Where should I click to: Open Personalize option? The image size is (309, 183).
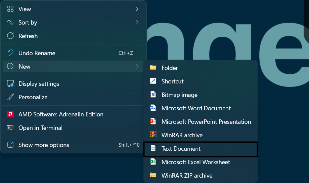(x=33, y=97)
